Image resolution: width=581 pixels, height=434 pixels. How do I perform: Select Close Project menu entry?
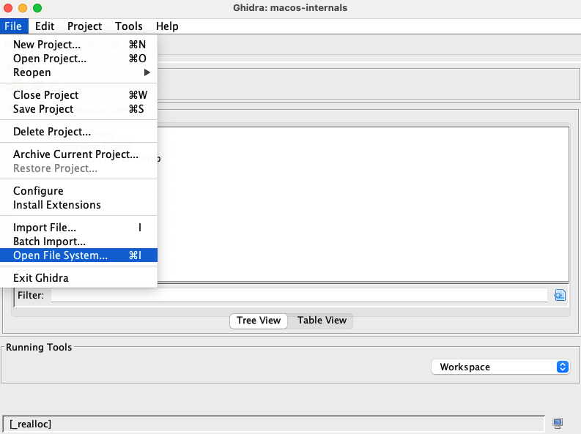pyautogui.click(x=78, y=95)
